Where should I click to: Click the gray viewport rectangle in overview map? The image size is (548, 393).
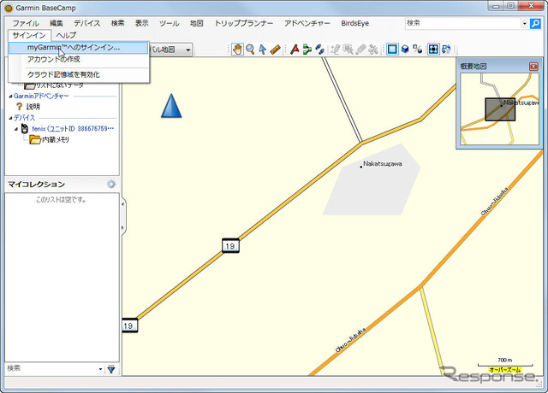[500, 109]
